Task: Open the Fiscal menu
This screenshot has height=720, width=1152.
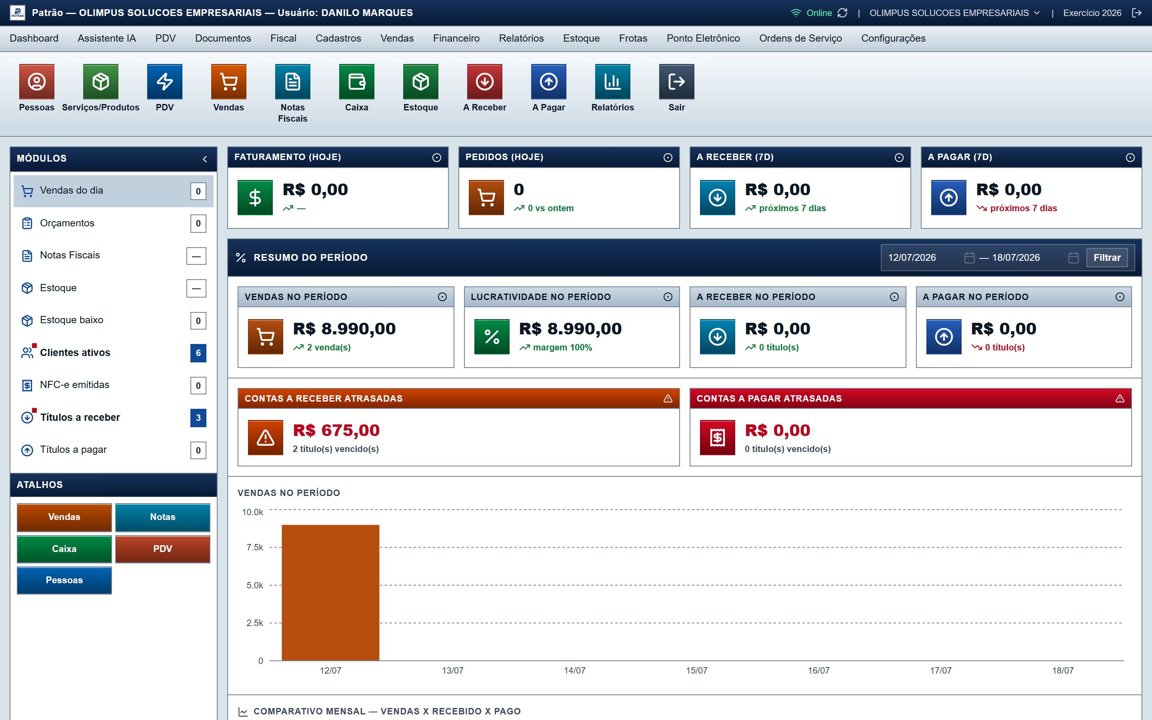Action: coord(283,38)
